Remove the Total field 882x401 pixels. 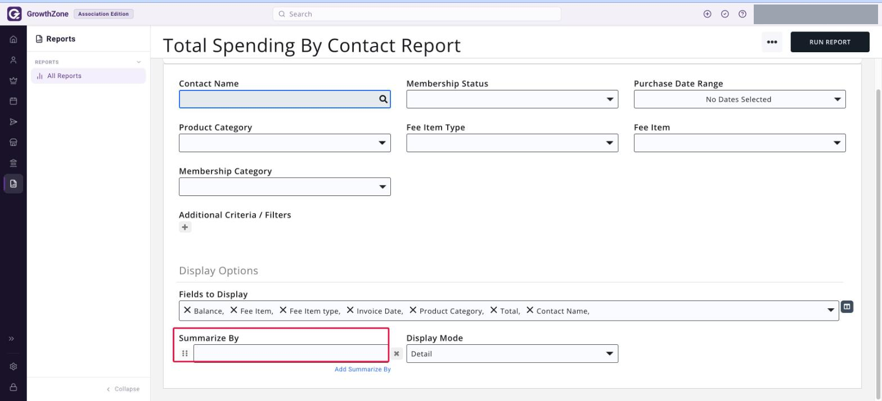coord(494,310)
